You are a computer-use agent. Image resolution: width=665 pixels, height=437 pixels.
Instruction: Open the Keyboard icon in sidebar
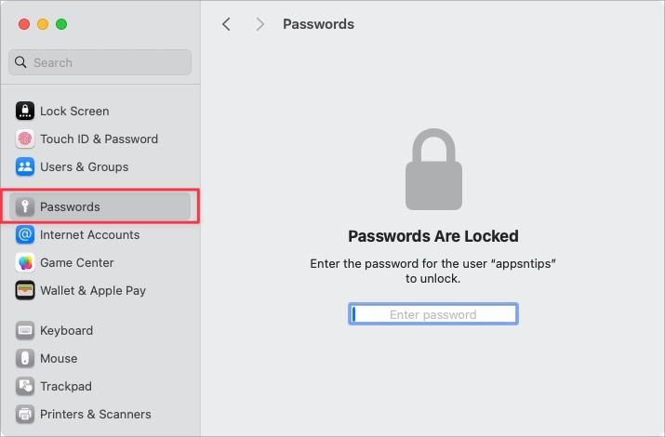[25, 331]
